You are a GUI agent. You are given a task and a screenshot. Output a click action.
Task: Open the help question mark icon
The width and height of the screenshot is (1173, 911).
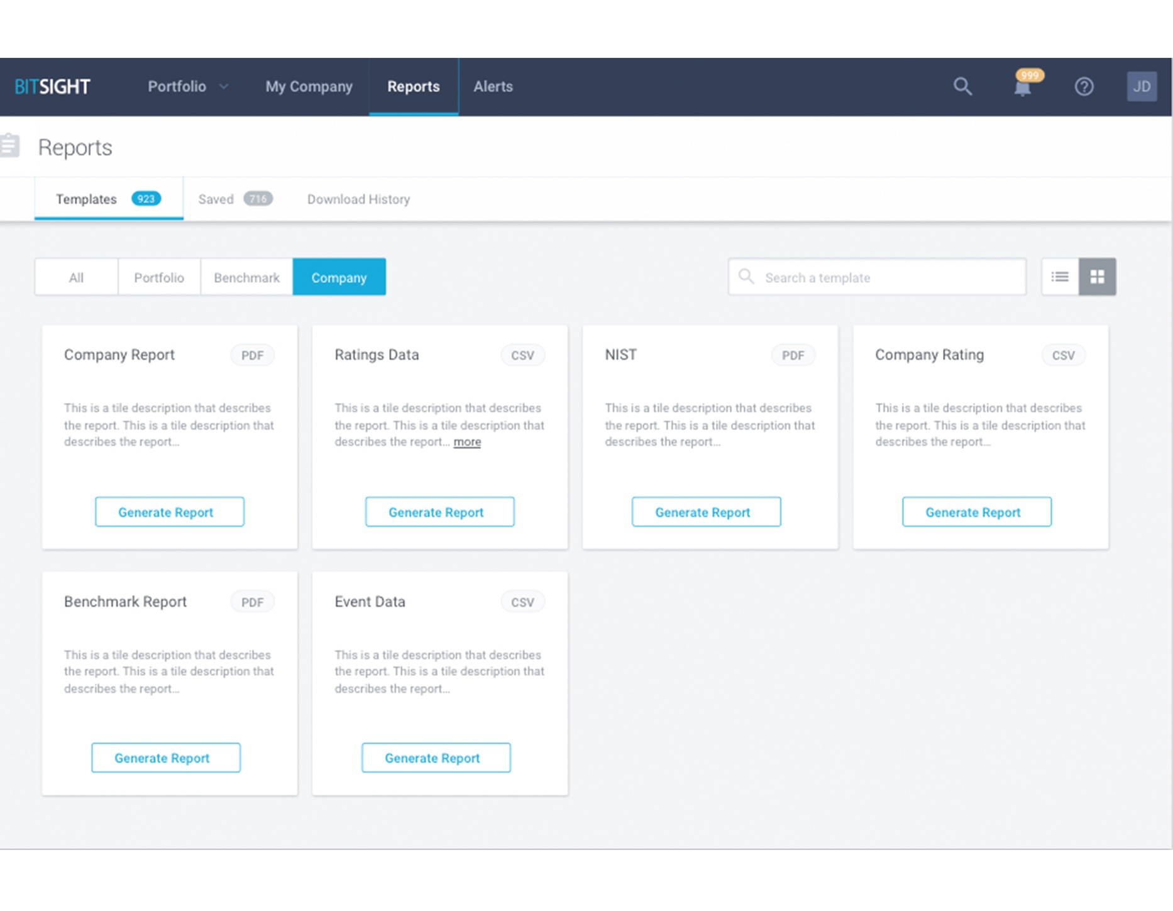[x=1084, y=87]
